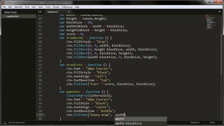Screen dimensions: 224x126
Task: Open the Edit menu
Action: (x=10, y=7)
